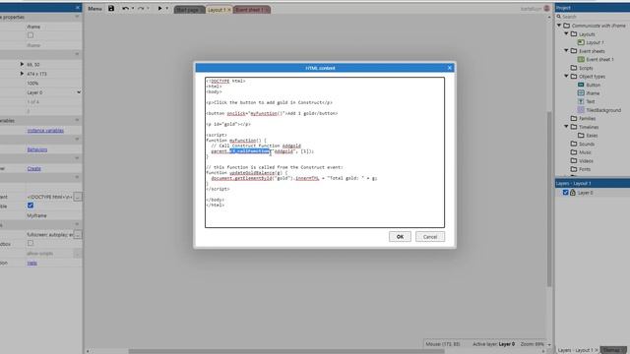Click the layout view vertical scrollbar
Screen dimensions: 630x354
(x=549, y=199)
